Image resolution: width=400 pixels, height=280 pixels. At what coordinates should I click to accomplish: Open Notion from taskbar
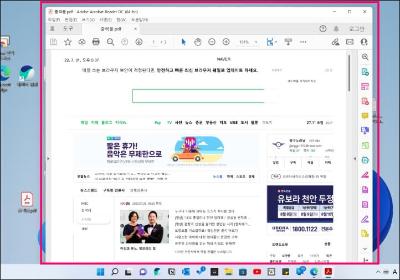click(x=172, y=272)
